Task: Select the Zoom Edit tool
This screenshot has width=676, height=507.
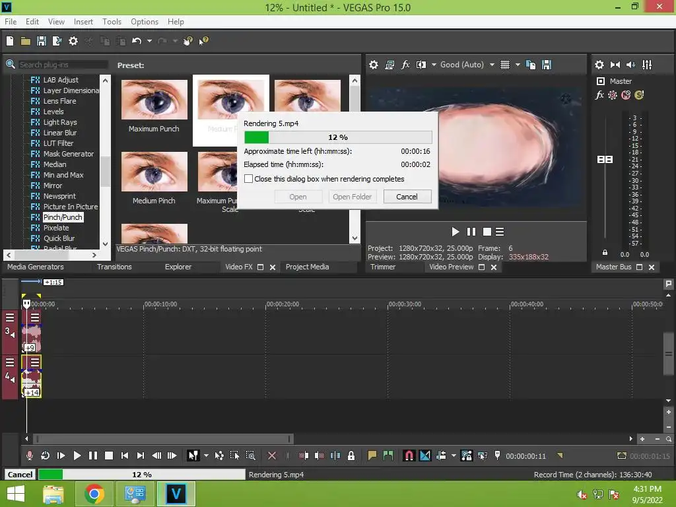Action: 250,456
